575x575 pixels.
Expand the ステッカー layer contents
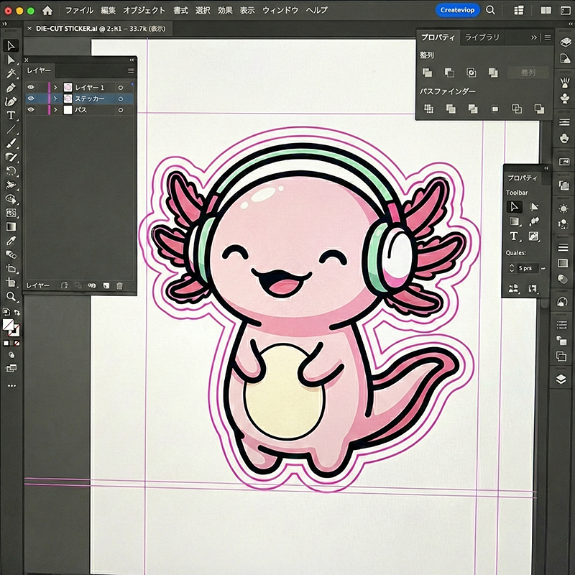pos(55,98)
